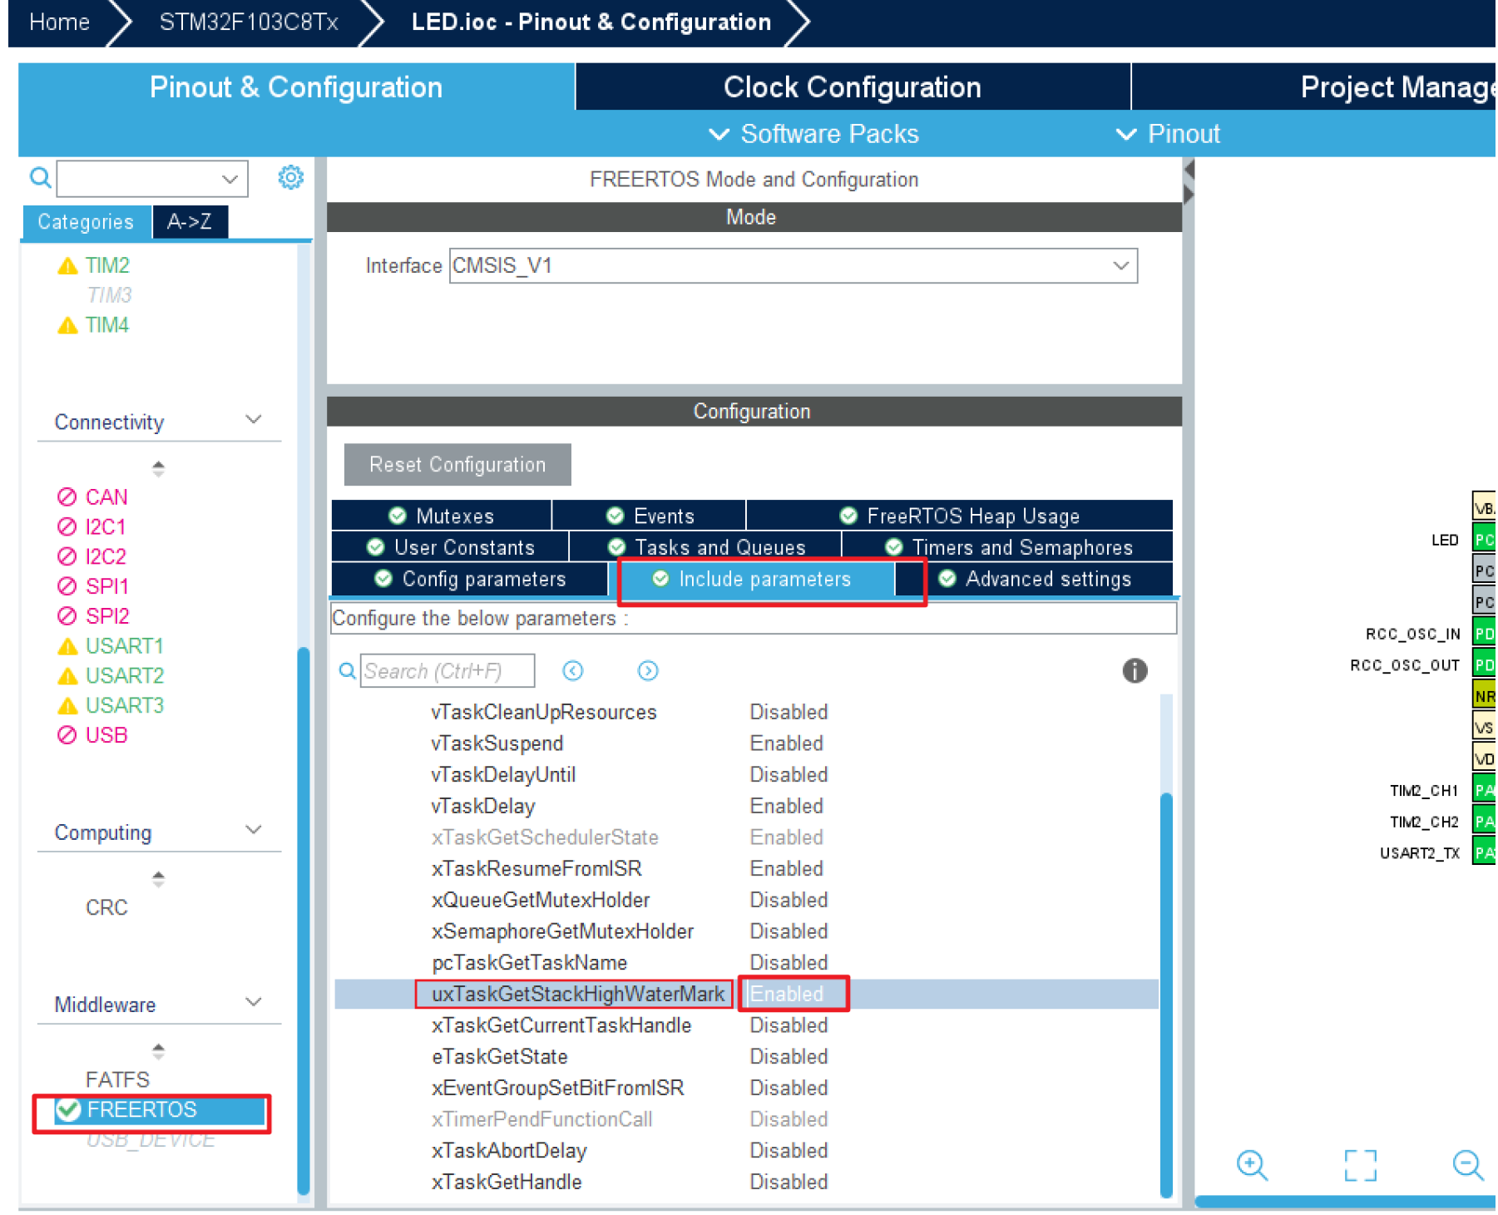This screenshot has height=1215, width=1498.
Task: Click the TIM2 warning icon
Action: click(67, 266)
